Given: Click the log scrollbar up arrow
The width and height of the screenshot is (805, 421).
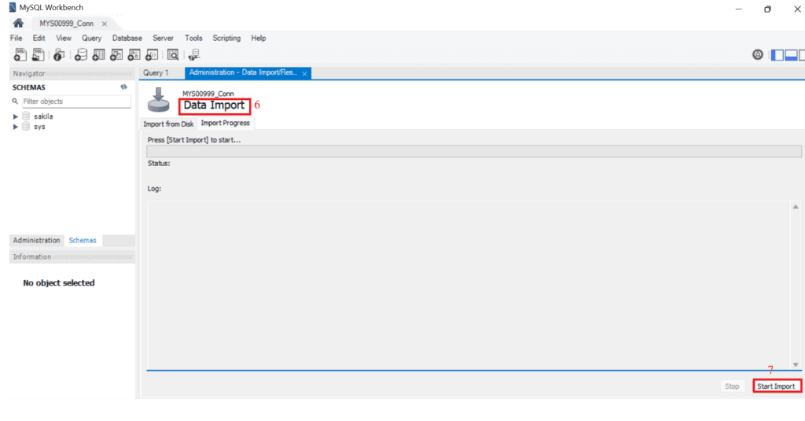Looking at the screenshot, I should (796, 207).
